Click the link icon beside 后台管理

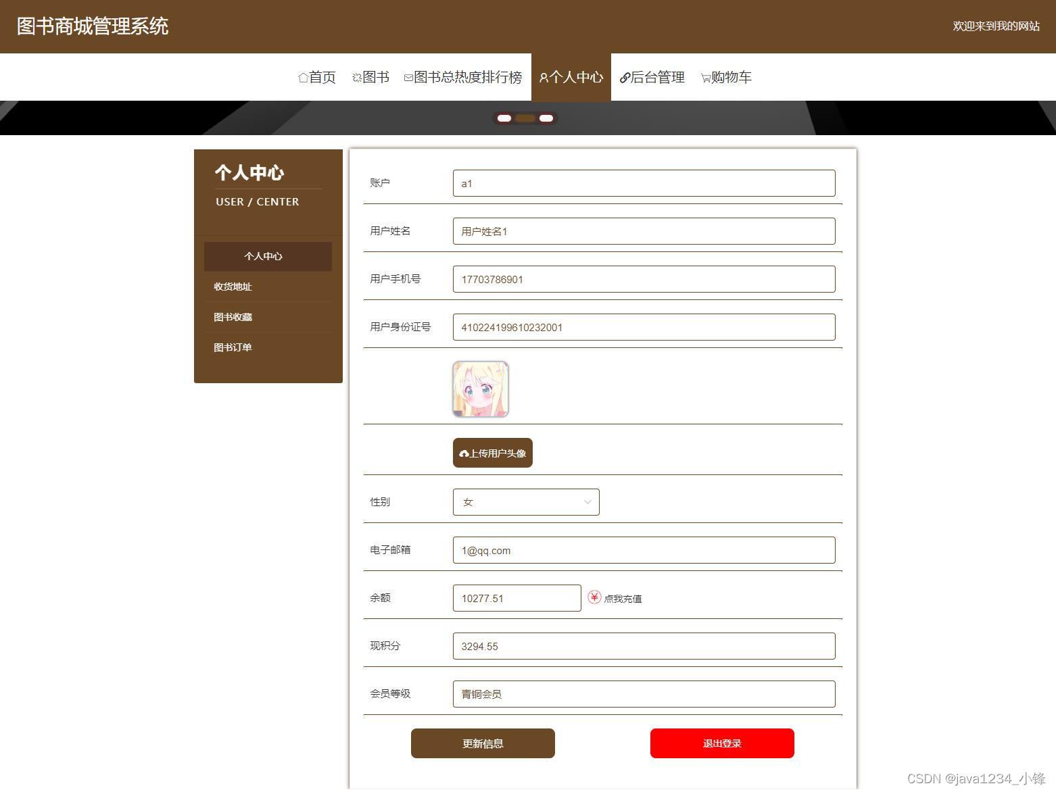tap(625, 77)
